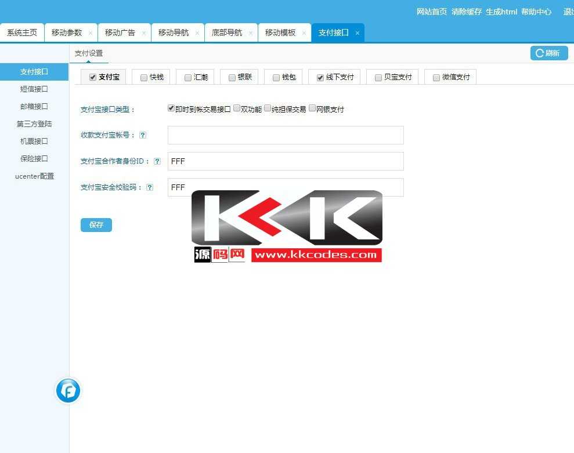Open the 支付设置 section tab
The height and width of the screenshot is (453, 574).
point(89,53)
